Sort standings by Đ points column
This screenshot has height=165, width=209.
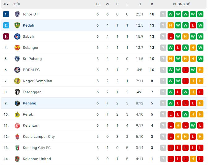click(152, 4)
